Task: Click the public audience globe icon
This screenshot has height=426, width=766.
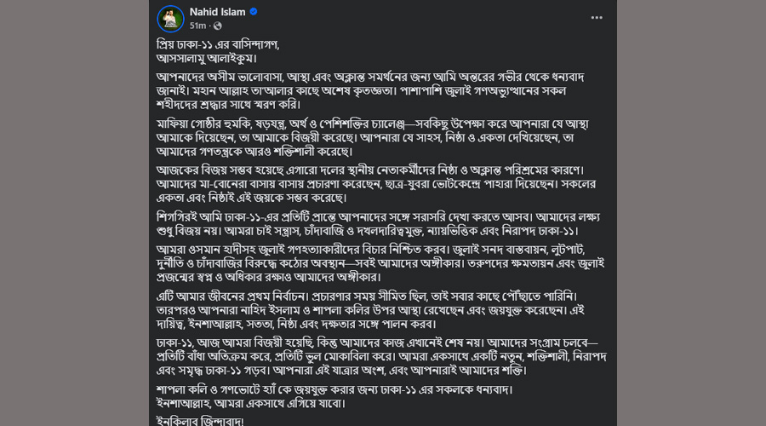Action: click(x=217, y=26)
